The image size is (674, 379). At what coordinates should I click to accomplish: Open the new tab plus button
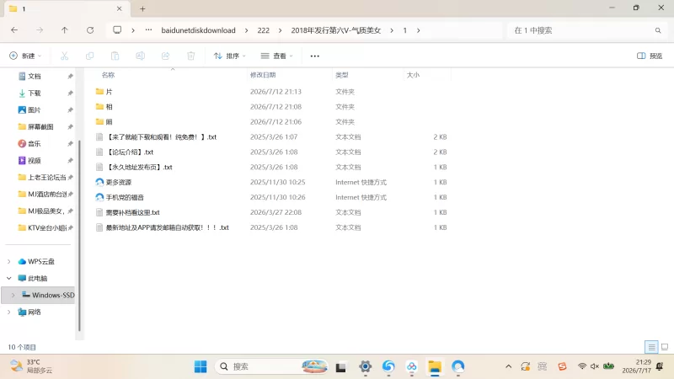point(142,8)
